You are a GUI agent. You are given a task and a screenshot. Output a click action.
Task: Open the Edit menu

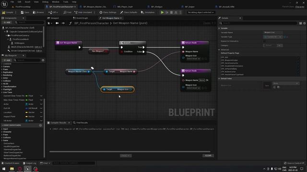click(x=19, y=2)
